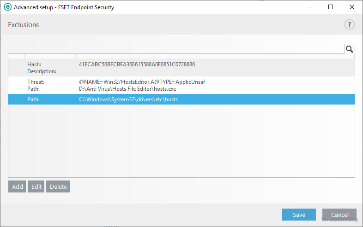Select the C:\Windows\System32\drivers\etc\hosts path row
Screen dimensions: 363x227
pyautogui.click(x=128, y=99)
